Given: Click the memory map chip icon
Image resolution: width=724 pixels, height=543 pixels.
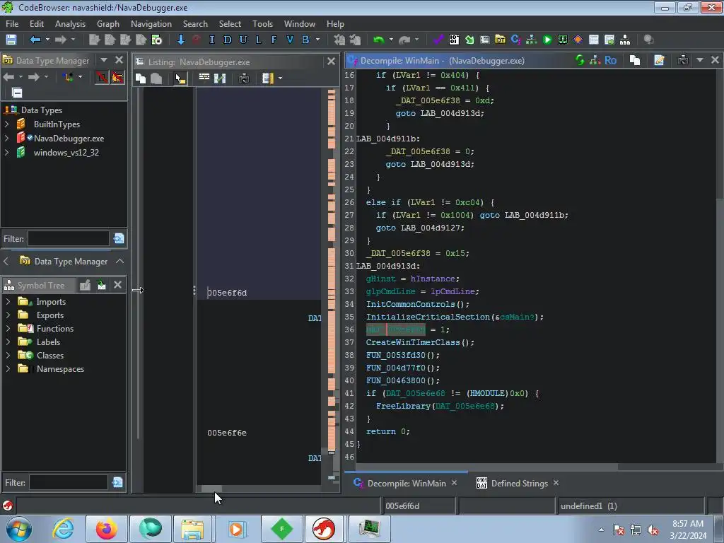Looking at the screenshot, I should point(562,40).
